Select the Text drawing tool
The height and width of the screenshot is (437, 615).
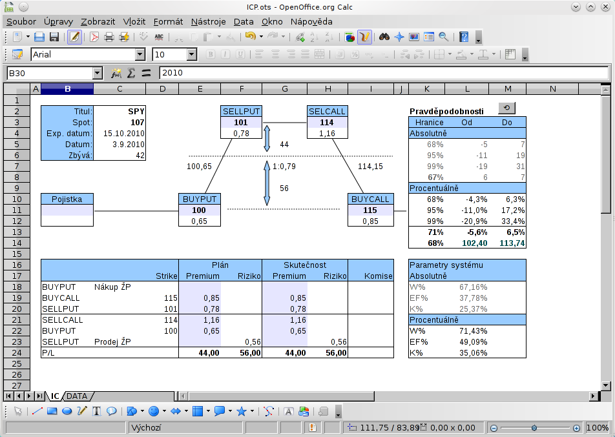pyautogui.click(x=96, y=411)
